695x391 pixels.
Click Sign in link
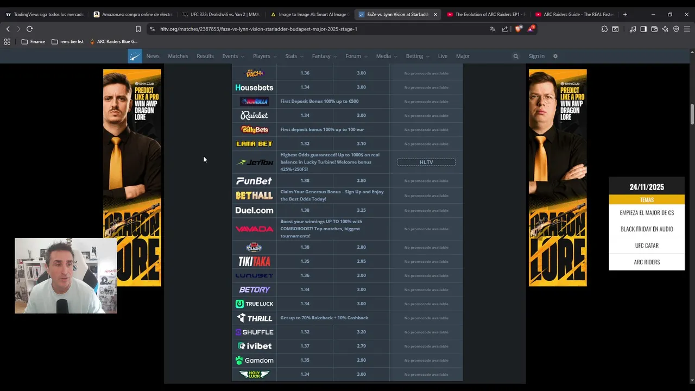pos(536,56)
